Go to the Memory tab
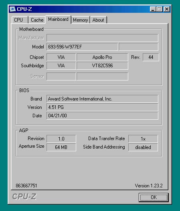 tap(81, 20)
